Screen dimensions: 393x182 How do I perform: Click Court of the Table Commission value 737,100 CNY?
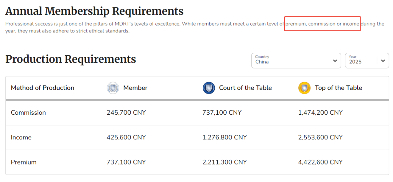pyautogui.click(x=222, y=112)
